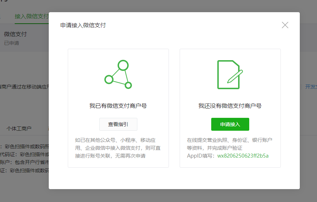Click the AppID wx8206250623ff2b5a text
The height and width of the screenshot is (202, 317).
243,156
